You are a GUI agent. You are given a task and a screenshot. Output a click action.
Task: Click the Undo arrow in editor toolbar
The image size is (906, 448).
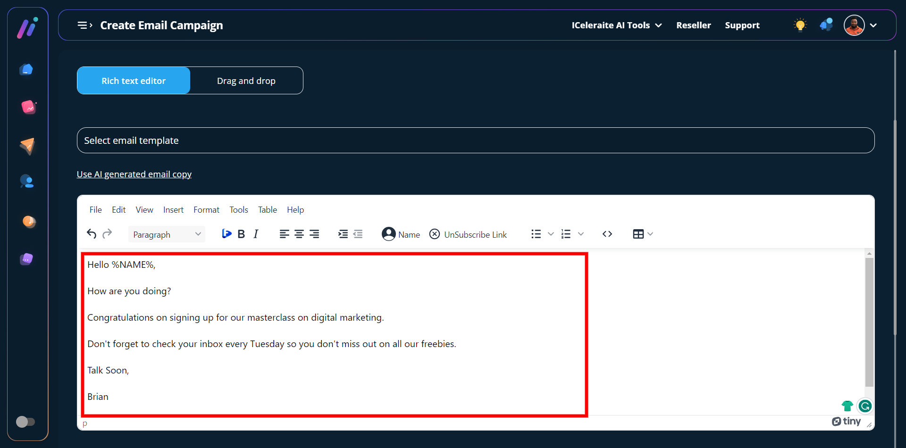[92, 234]
